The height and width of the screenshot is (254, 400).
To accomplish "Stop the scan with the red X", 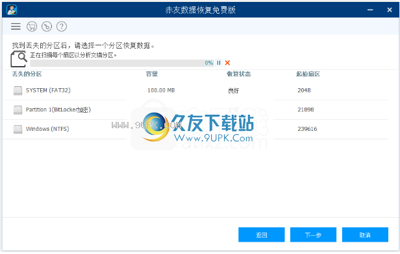I will point(227,63).
